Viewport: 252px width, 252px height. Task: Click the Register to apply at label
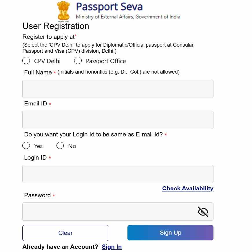49,37
